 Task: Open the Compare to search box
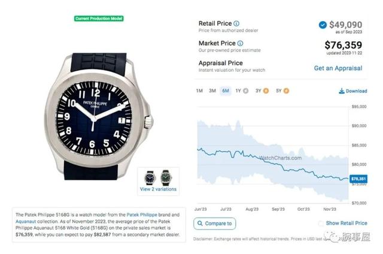pyautogui.click(x=214, y=223)
